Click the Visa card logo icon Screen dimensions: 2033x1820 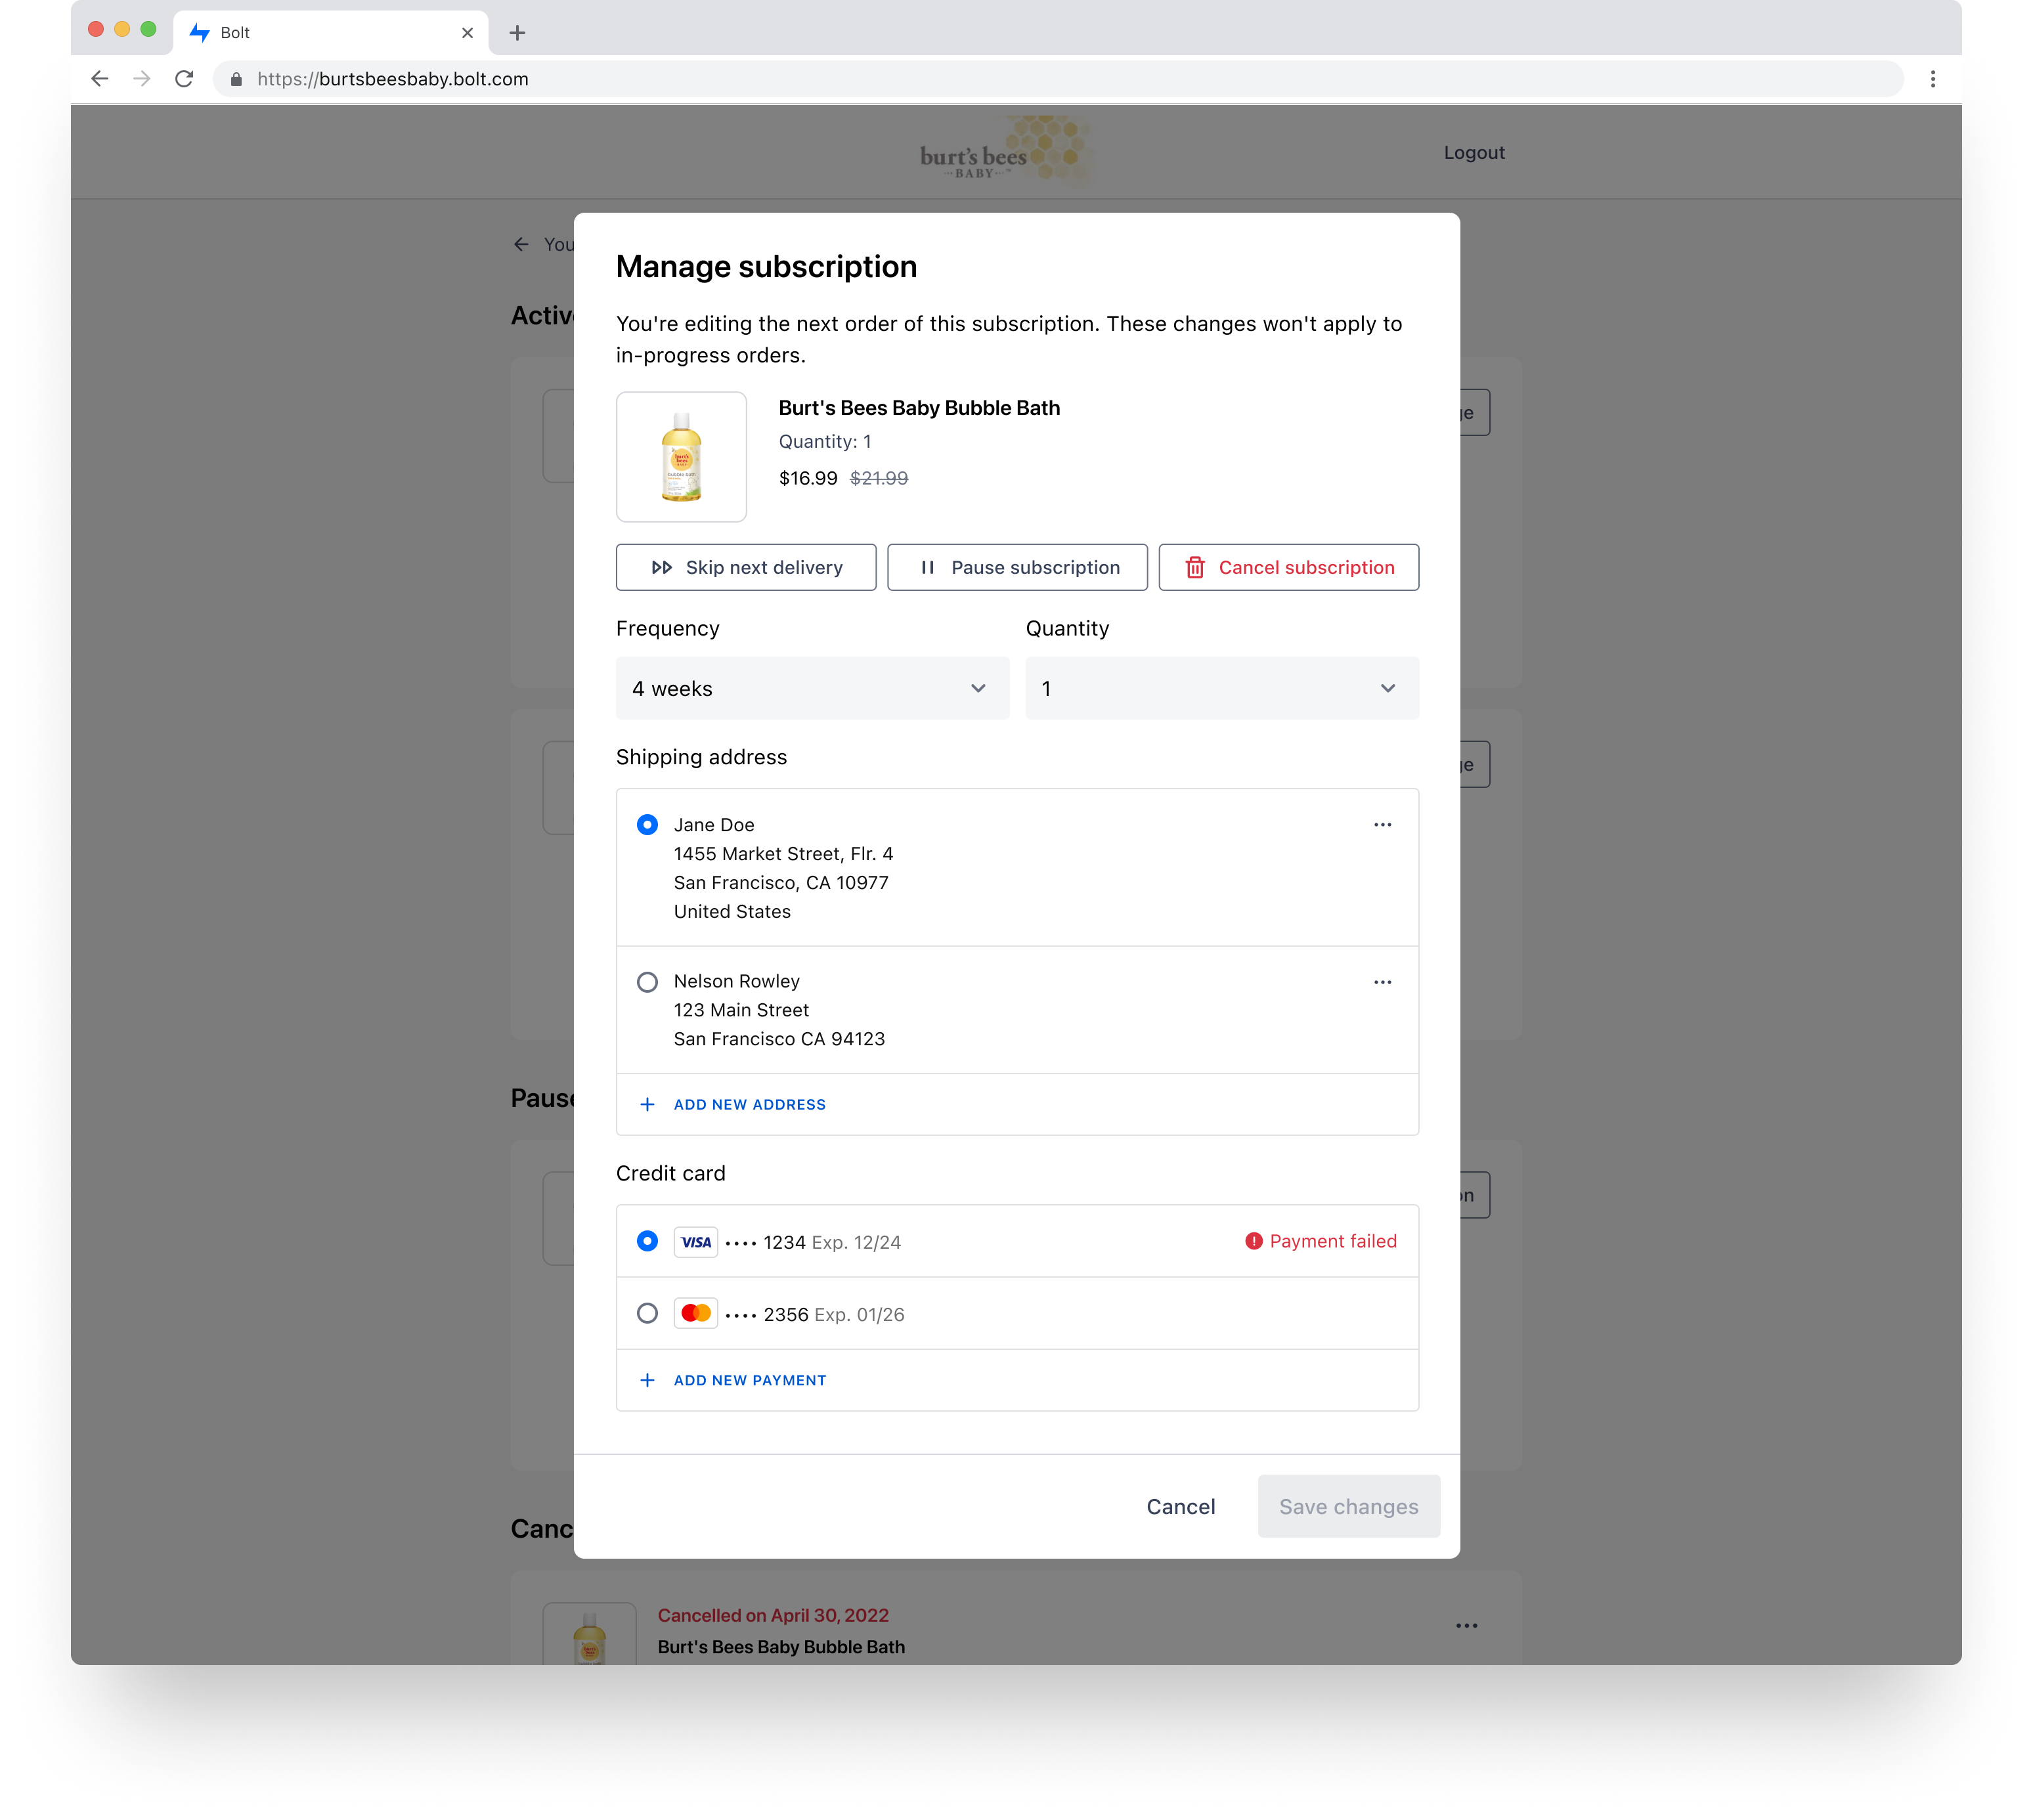[695, 1242]
